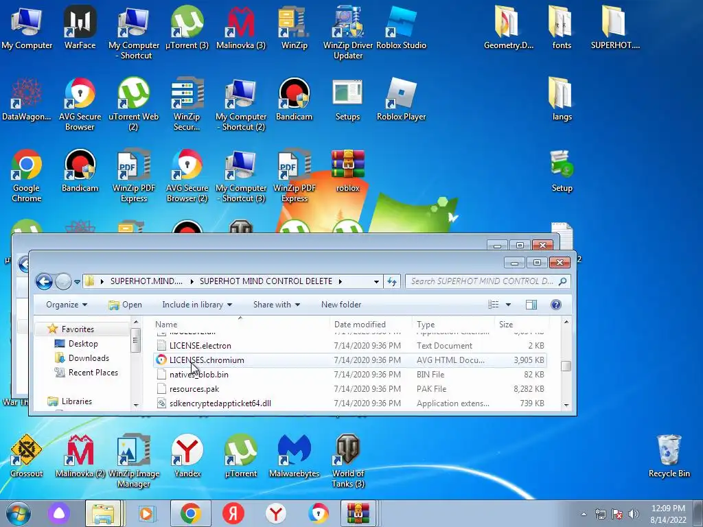Screen dimensions: 703x527
Task: Open WinZip Image Manager shortcut
Action: pyautogui.click(x=134, y=460)
